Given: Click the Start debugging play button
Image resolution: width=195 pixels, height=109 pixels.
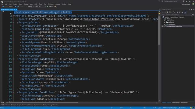Looking at the screenshot, I should pos(48,7).
